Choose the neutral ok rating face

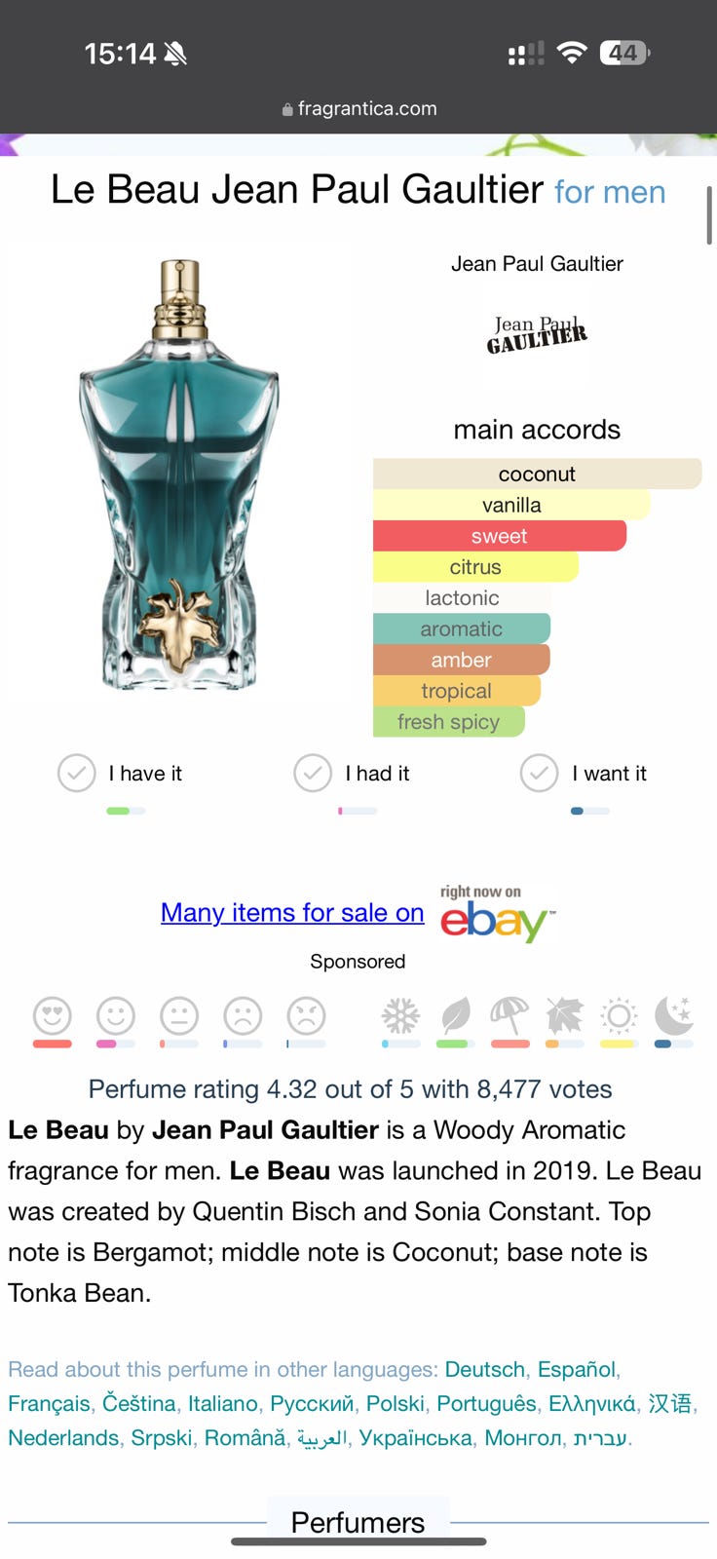pos(179,1016)
